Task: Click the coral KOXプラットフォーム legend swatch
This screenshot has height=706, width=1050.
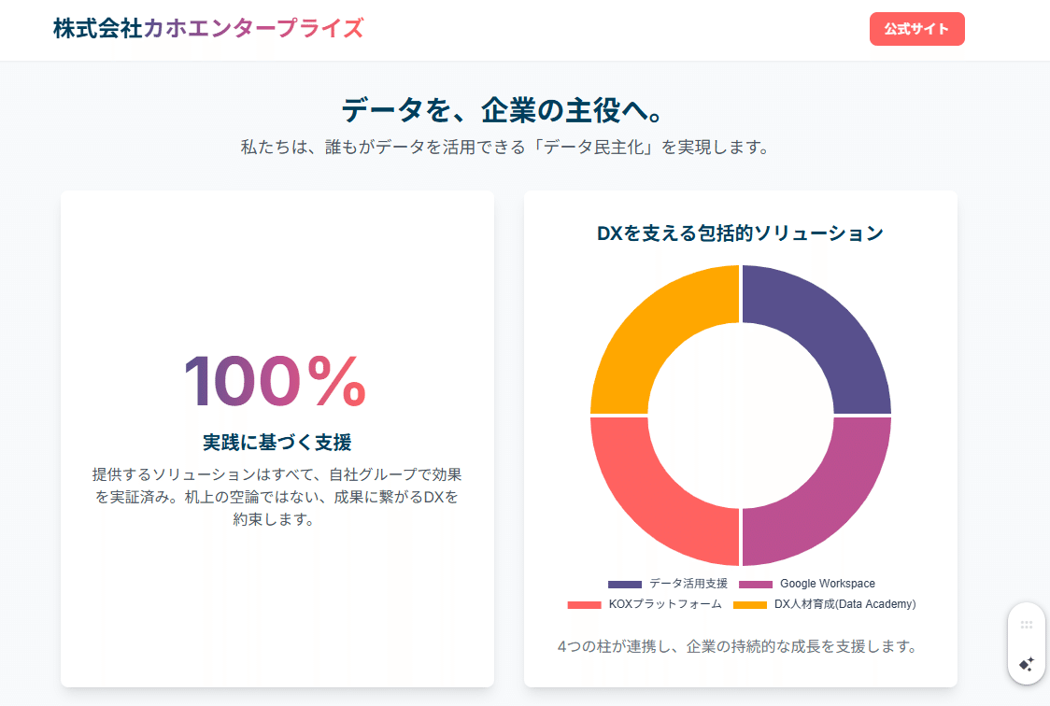Action: click(x=584, y=605)
